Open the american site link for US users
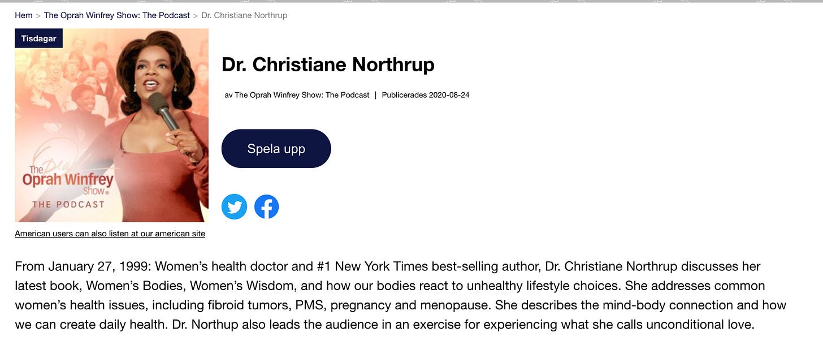The width and height of the screenshot is (823, 341). pyautogui.click(x=110, y=233)
